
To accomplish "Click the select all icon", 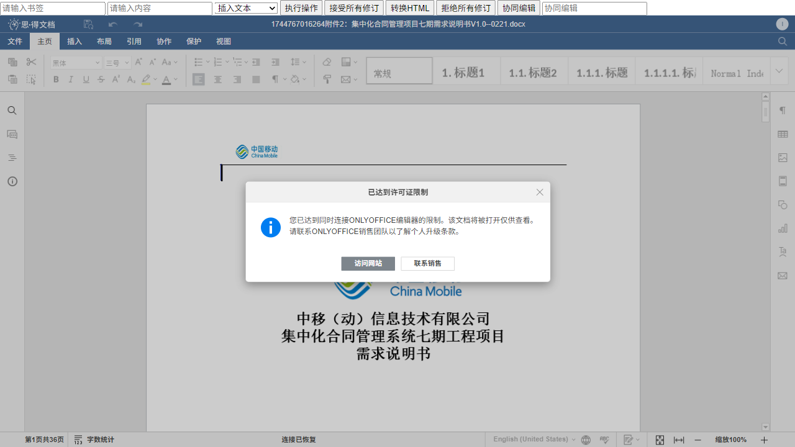I will coord(31,79).
